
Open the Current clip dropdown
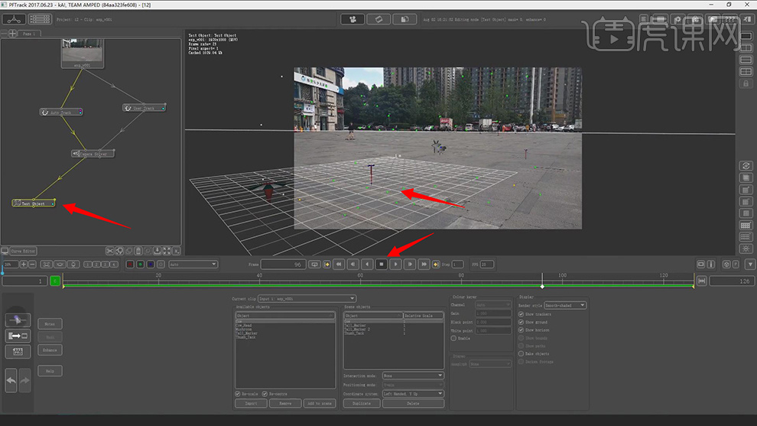pyautogui.click(x=307, y=298)
